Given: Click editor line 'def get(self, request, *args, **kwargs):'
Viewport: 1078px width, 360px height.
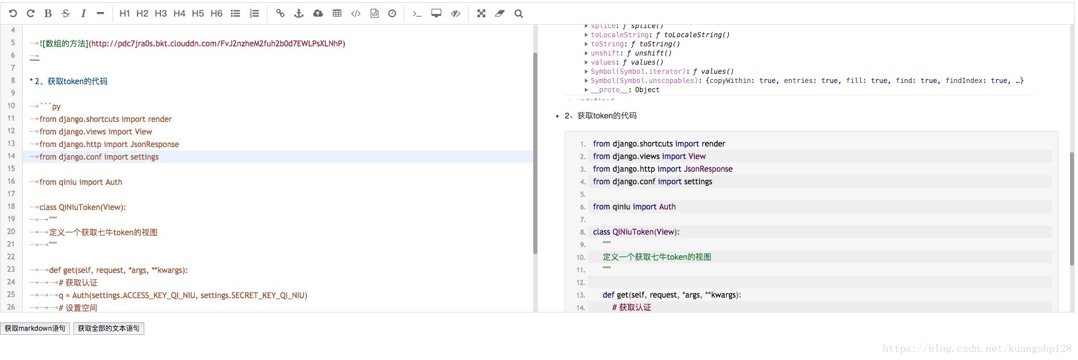Looking at the screenshot, I should tap(118, 270).
